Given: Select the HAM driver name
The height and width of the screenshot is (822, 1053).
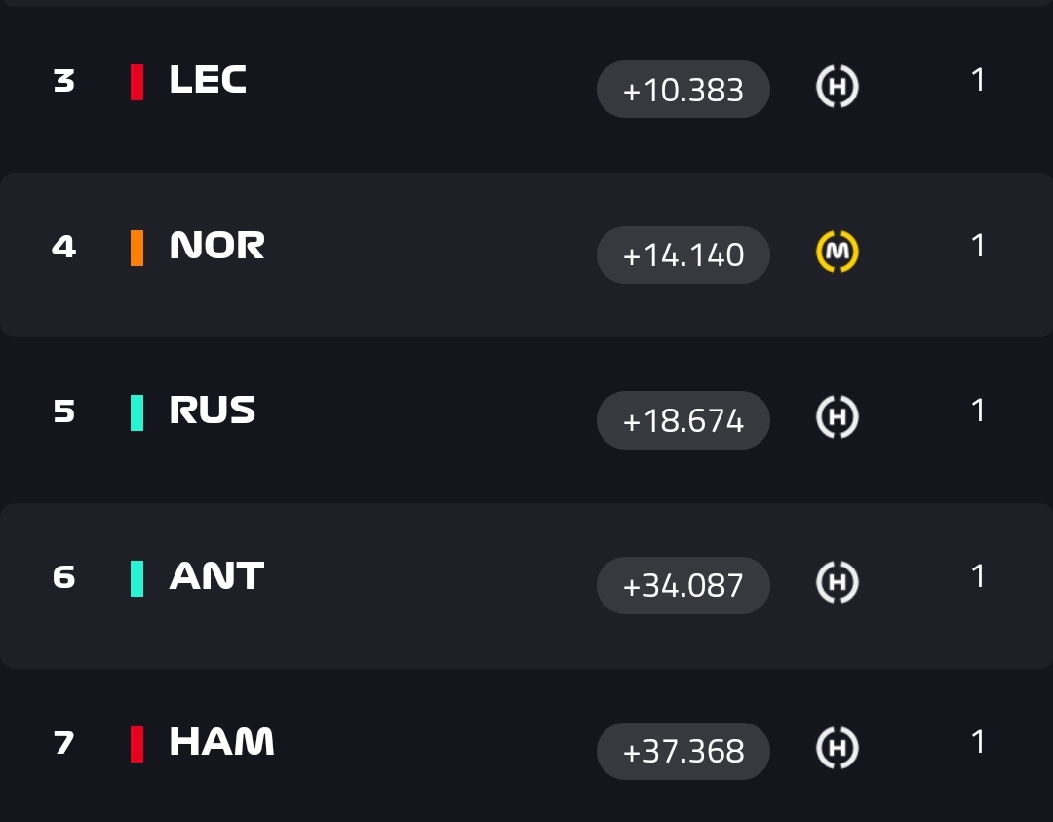Looking at the screenshot, I should (221, 742).
